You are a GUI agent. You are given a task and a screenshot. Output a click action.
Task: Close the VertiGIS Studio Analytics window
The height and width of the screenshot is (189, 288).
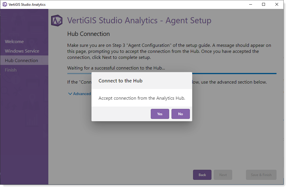pos(277,5)
